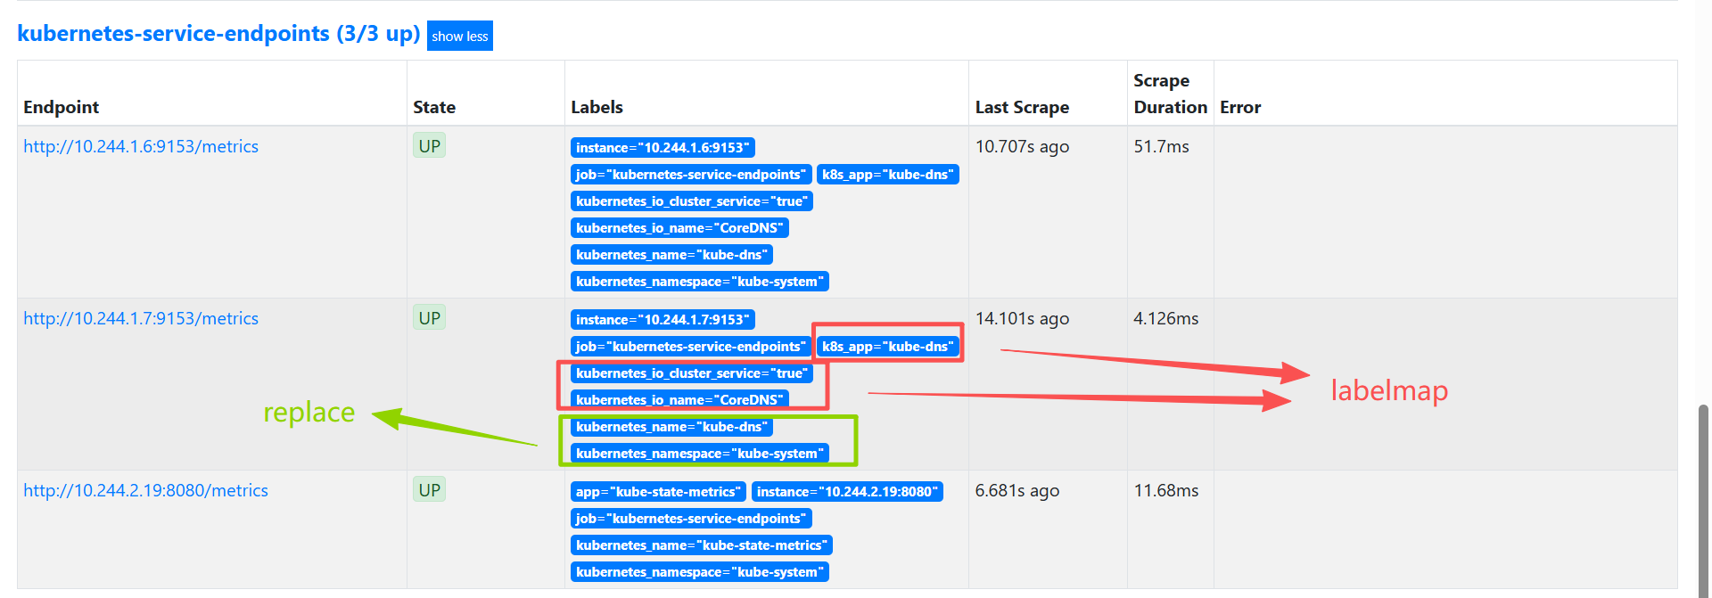Image resolution: width=1712 pixels, height=598 pixels.
Task: Click job label in the 10.244.1.7 row
Action: point(691,347)
